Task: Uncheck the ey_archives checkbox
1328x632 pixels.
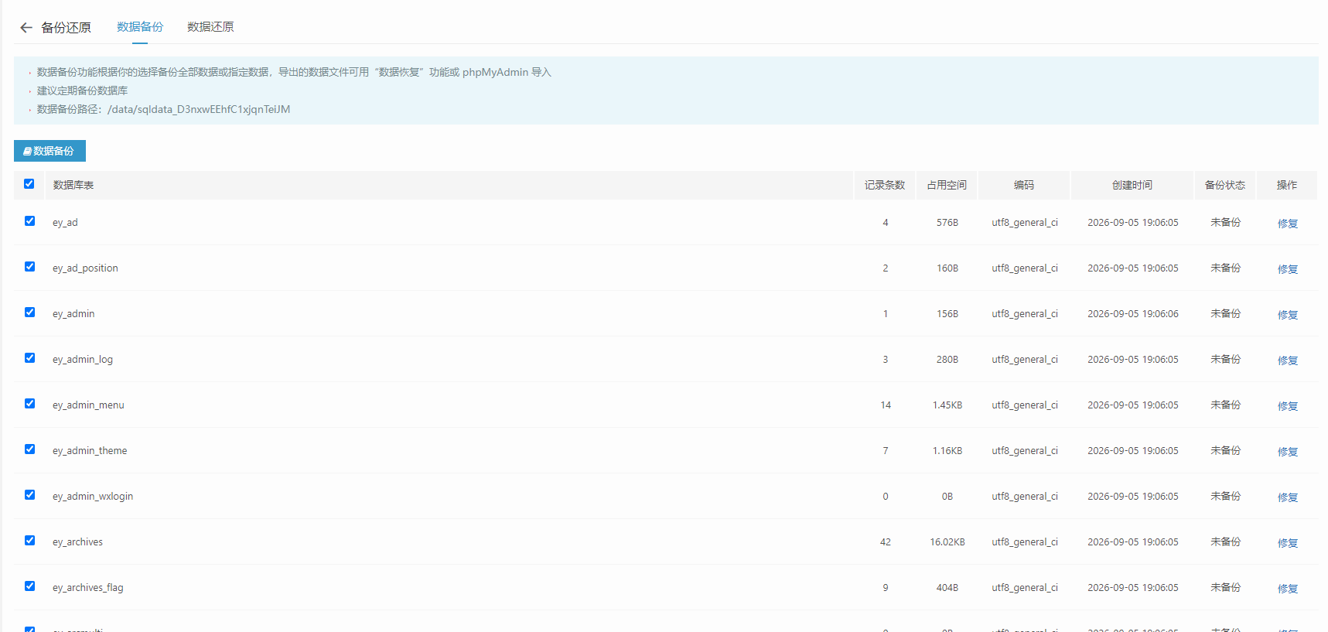Action: coord(29,541)
